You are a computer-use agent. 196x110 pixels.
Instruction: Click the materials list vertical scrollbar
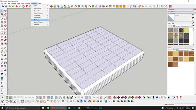click(194, 36)
